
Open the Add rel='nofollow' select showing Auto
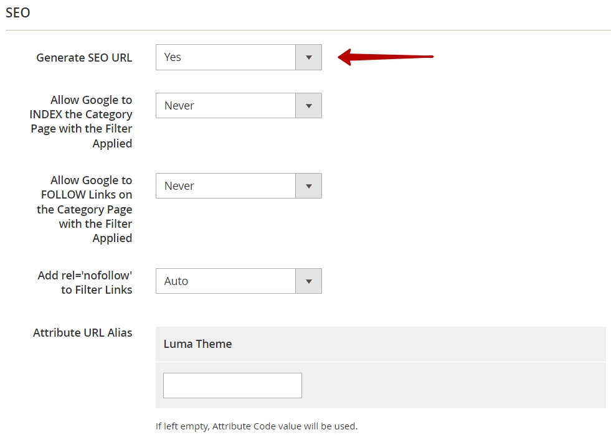coord(239,281)
